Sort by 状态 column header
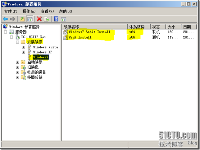Screen dimensions: 200x150 pyautogui.click(x=158, y=27)
